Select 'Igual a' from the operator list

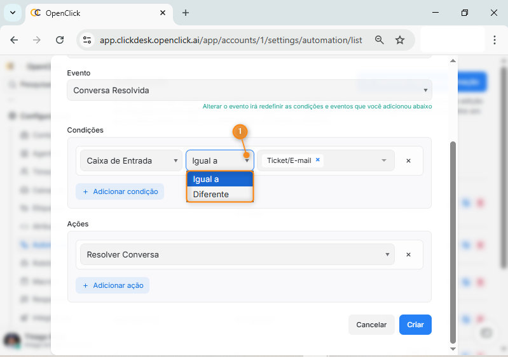[219, 179]
